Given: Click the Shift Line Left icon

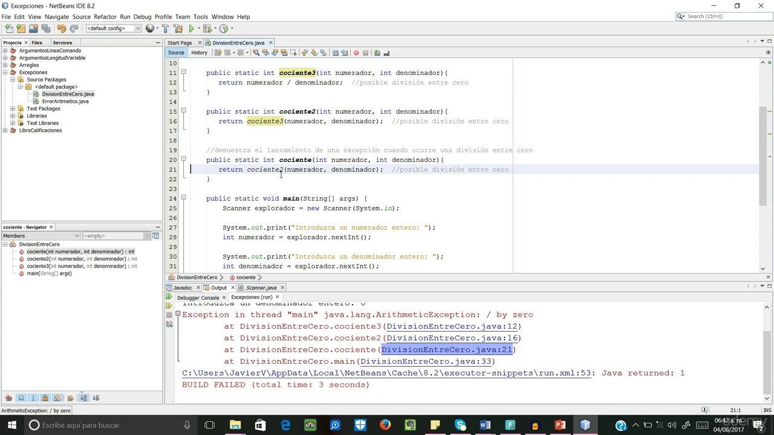Looking at the screenshot, I should pyautogui.click(x=335, y=53).
